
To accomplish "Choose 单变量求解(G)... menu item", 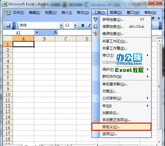I will pyautogui.click(x=121, y=84).
